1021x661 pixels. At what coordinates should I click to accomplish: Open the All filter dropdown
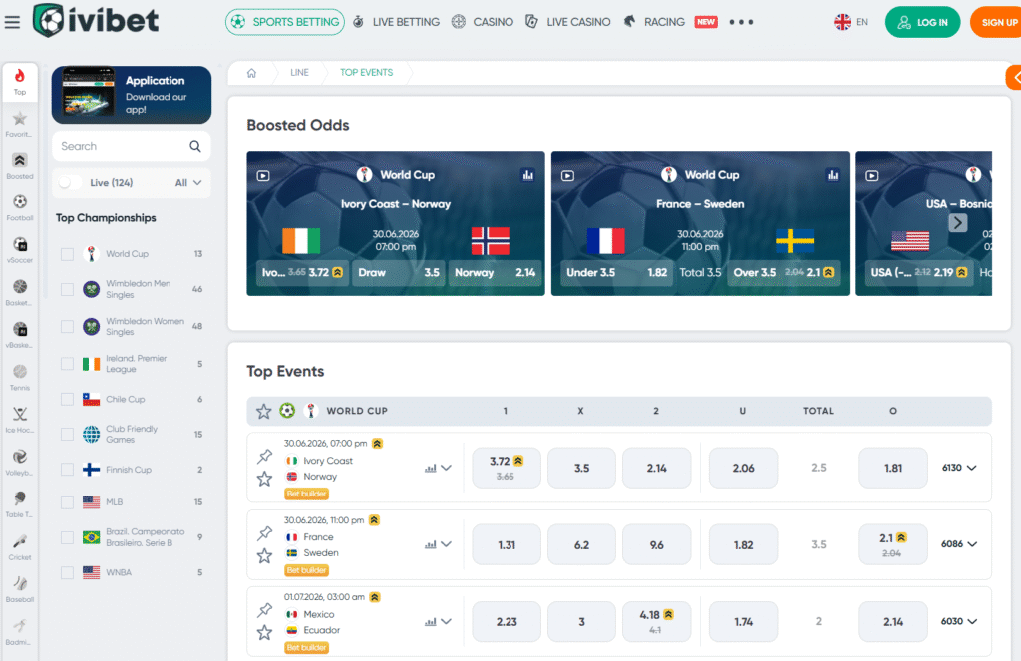pyautogui.click(x=188, y=183)
